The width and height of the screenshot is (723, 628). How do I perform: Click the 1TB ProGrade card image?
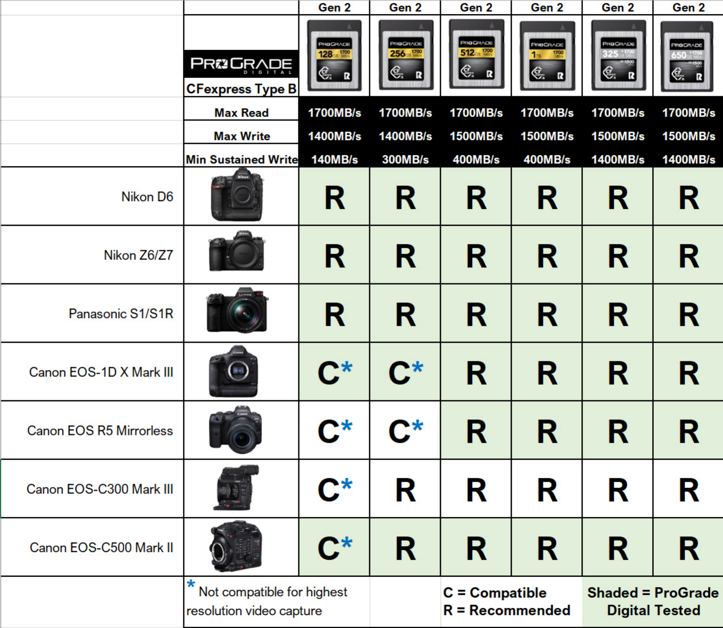547,56
